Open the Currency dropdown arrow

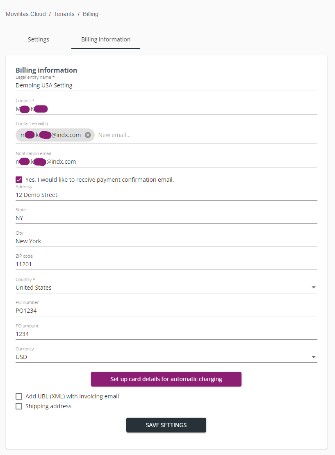(314, 357)
